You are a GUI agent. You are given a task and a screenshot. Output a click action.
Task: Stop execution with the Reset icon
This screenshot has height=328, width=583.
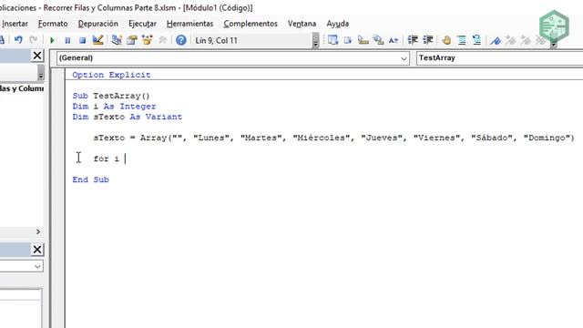pos(83,40)
